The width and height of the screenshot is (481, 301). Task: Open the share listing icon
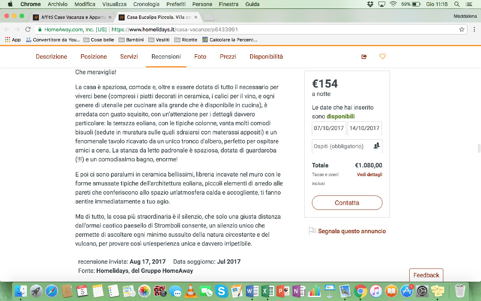click(x=364, y=57)
